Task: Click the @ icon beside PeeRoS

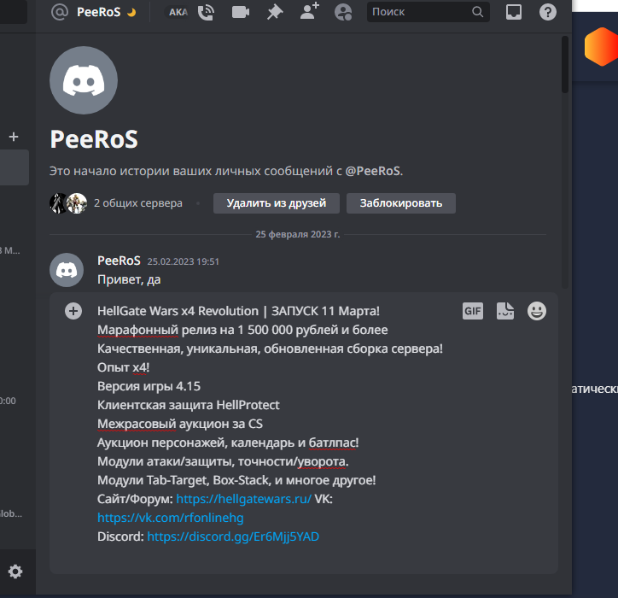Action: 60,12
